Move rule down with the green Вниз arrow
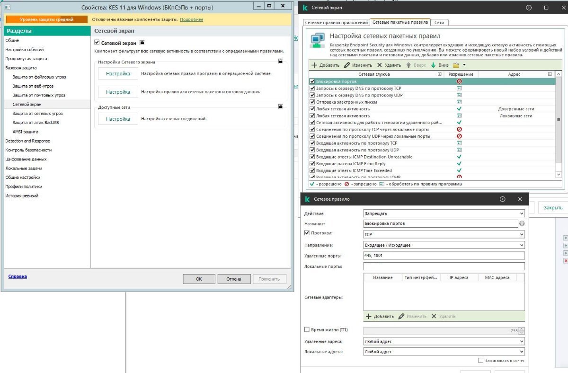The height and width of the screenshot is (373, 568). [433, 65]
